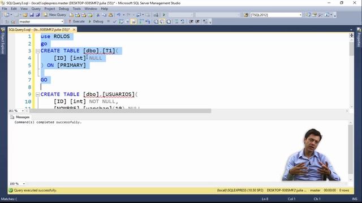The width and height of the screenshot is (362, 203).
Task: Parse the query with the checkmark icon
Action: (115, 21)
